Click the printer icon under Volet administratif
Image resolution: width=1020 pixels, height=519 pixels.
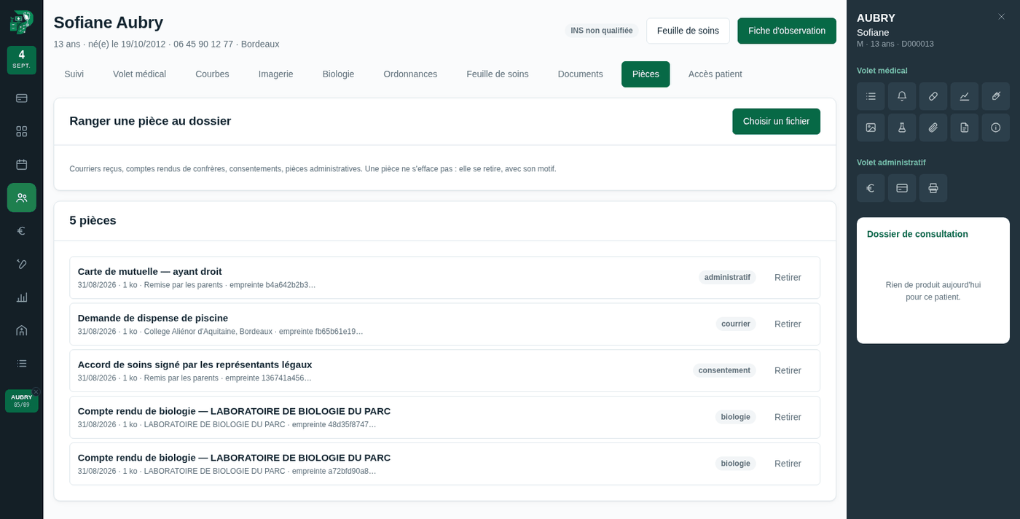[x=933, y=188]
